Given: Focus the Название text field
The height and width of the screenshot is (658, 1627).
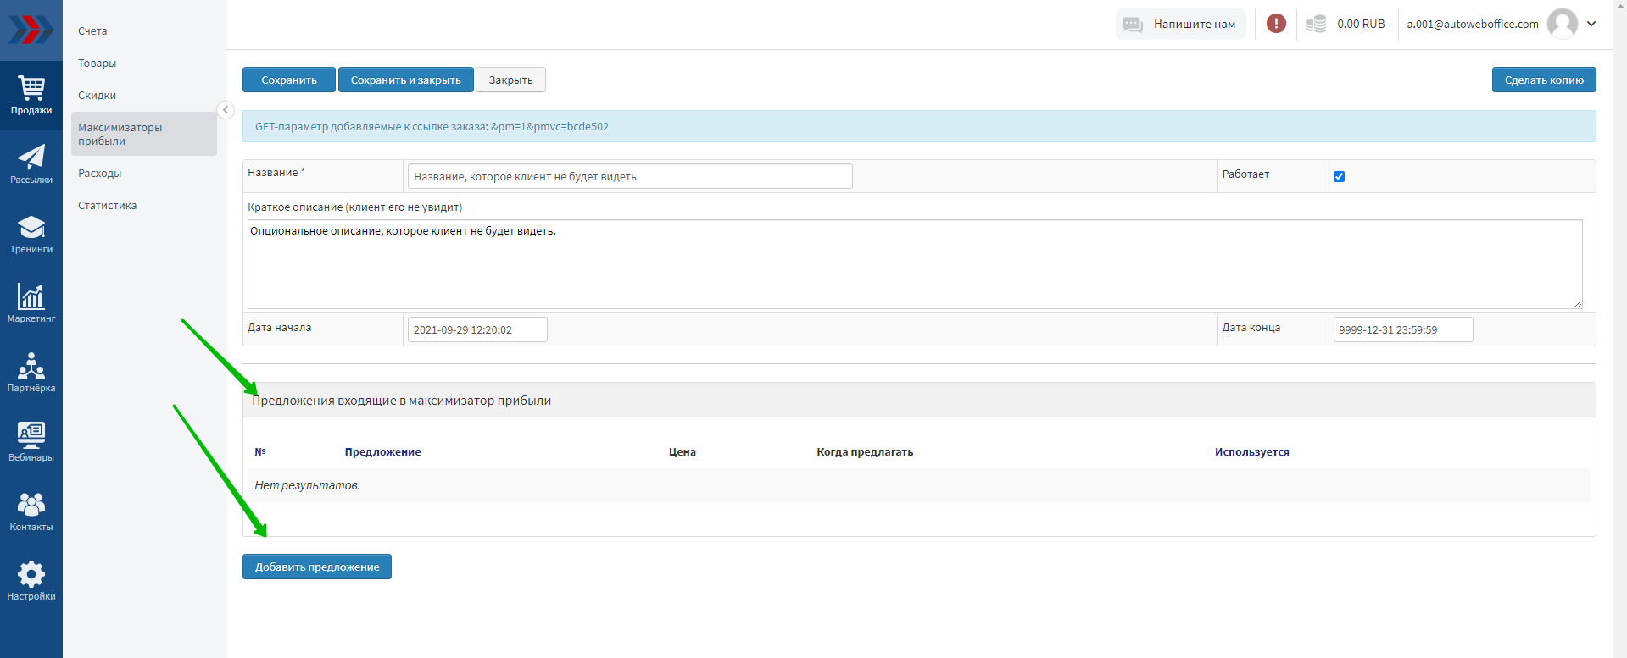Looking at the screenshot, I should [629, 176].
